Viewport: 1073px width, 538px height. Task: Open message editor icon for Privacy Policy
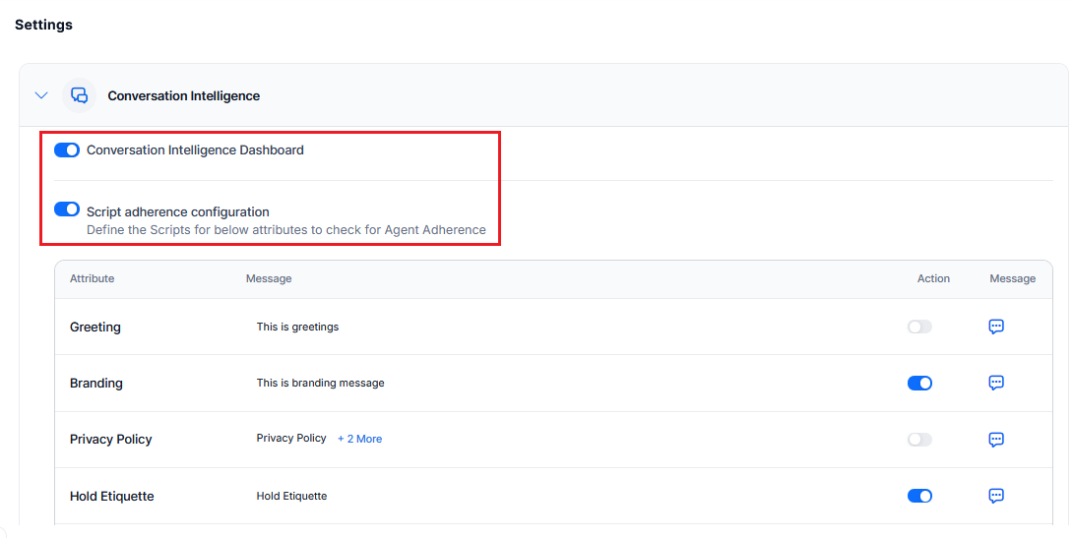tap(995, 440)
